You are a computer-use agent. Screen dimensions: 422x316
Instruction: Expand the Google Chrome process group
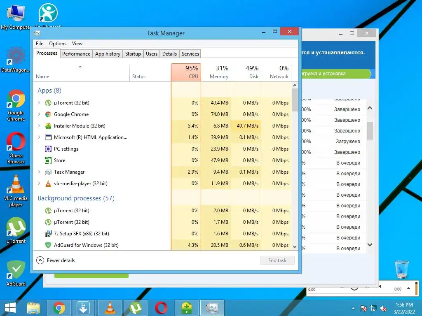tap(39, 114)
